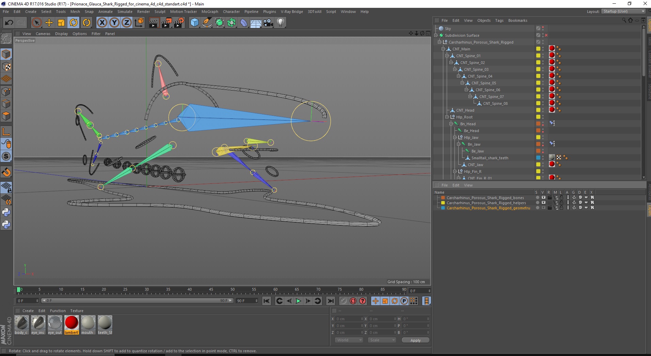Screen dimensions: 651x356
Task: Click blue layer color of Rigged_geometru
Action: (443, 208)
